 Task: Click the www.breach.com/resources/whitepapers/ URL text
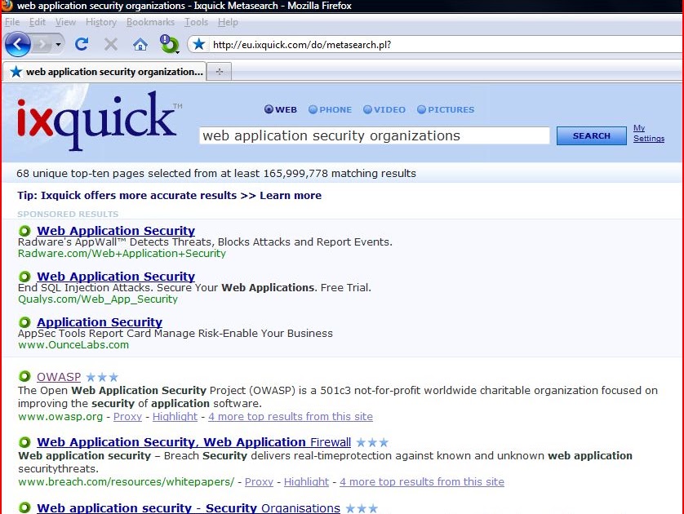pyautogui.click(x=126, y=481)
